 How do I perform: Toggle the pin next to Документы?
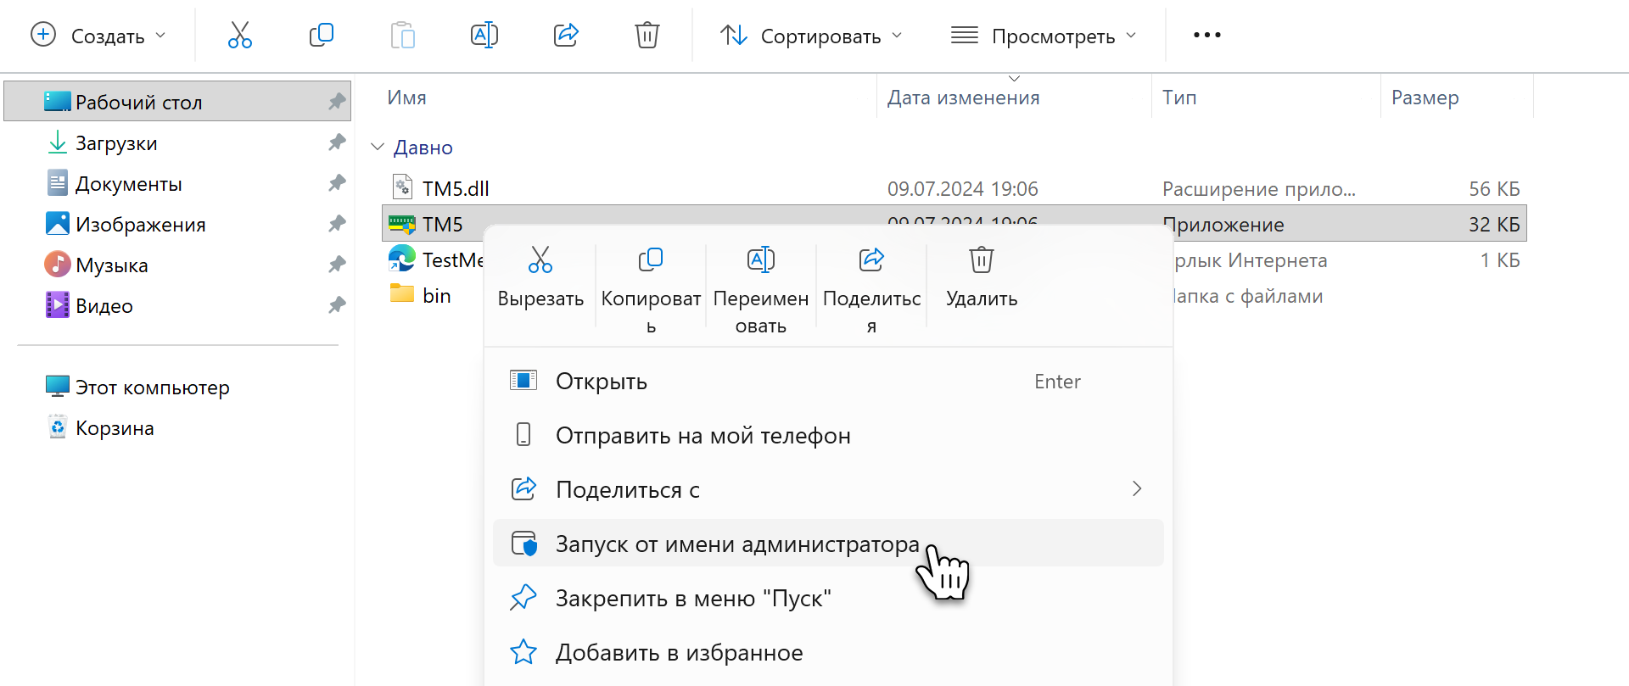point(337,183)
